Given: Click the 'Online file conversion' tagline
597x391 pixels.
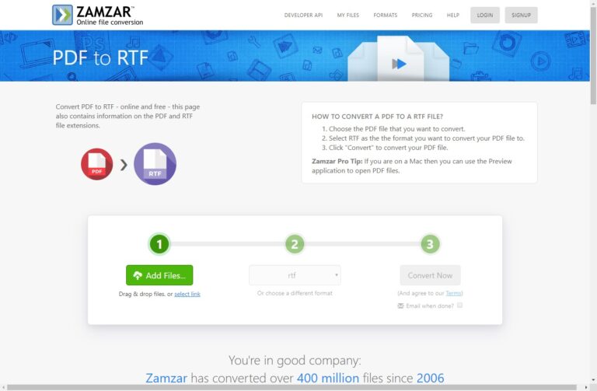Looking at the screenshot, I should (x=110, y=22).
